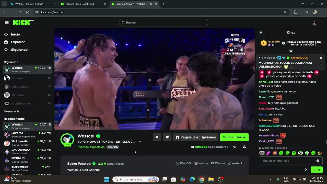Pick the mushroom hat emote
This screenshot has height=184, width=327.
[320, 153]
